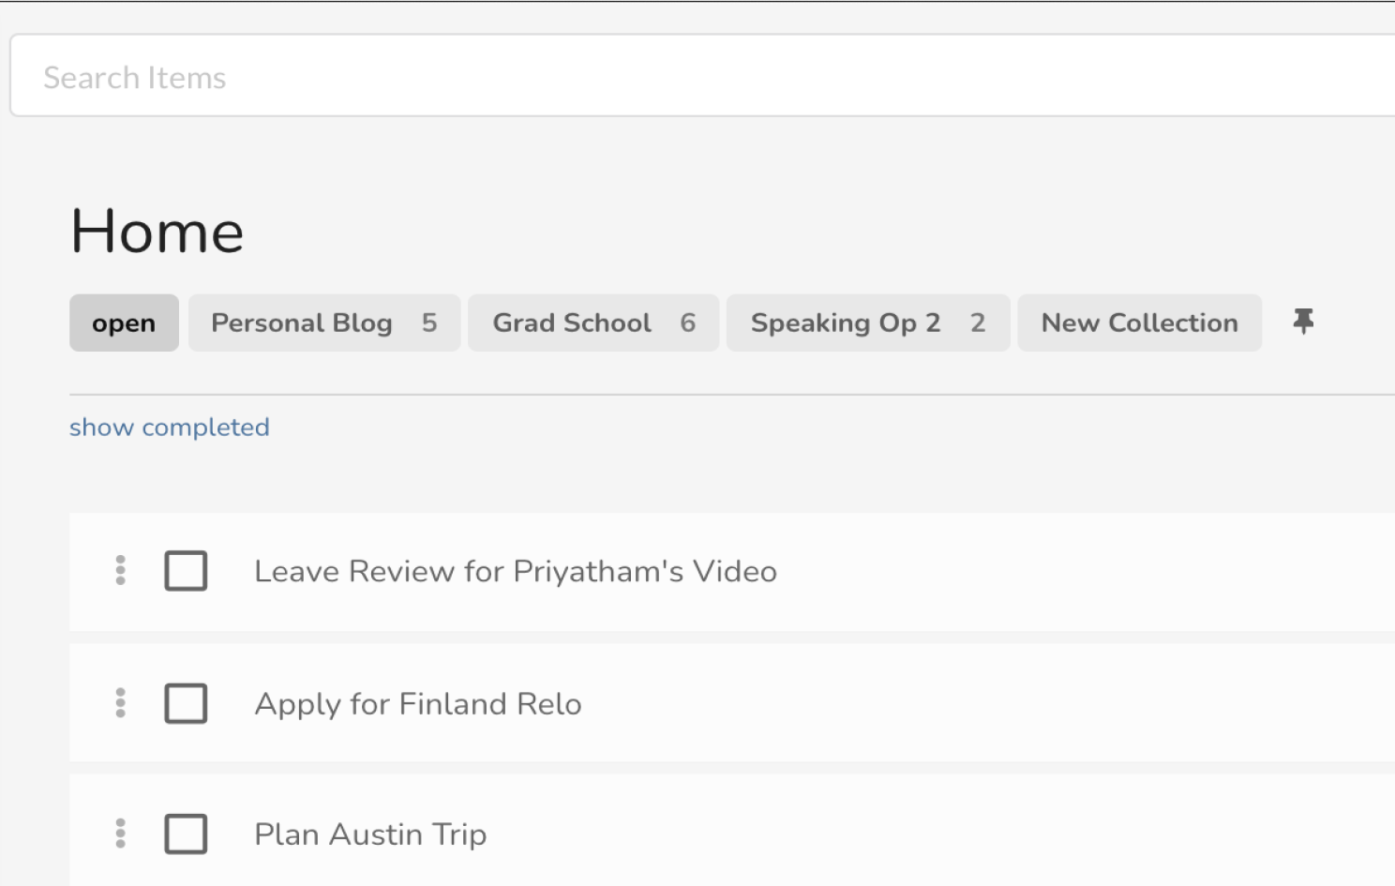Viewport: 1395px width, 886px height.
Task: Select the open filter tab
Action: [124, 323]
